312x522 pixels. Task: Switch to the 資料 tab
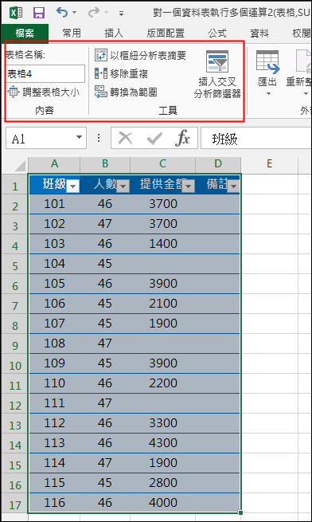(x=259, y=33)
